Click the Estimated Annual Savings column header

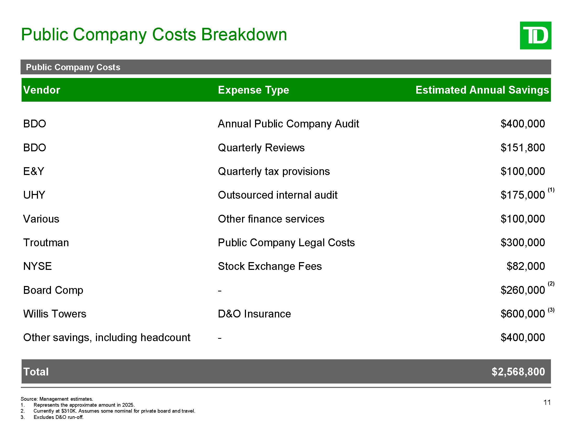(x=482, y=90)
